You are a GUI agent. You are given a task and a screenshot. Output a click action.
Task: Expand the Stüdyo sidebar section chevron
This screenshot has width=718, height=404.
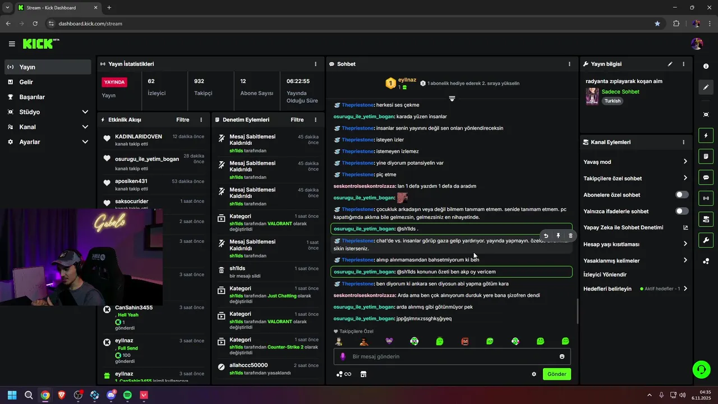click(85, 112)
